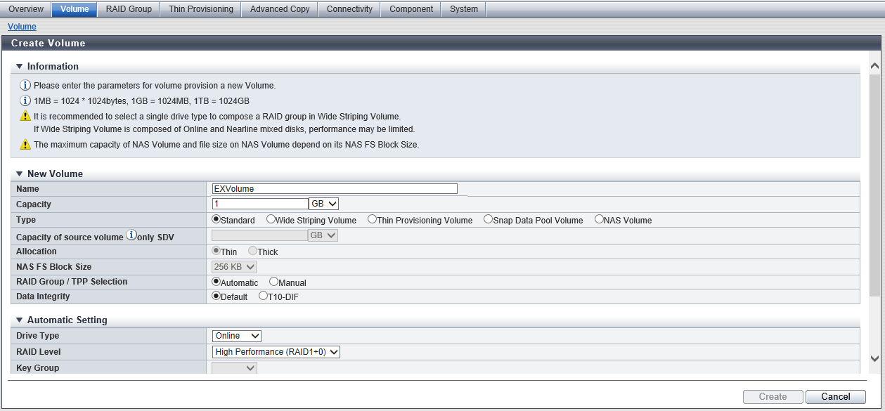The height and width of the screenshot is (411, 885).
Task: Follow the Volume breadcrumb link
Action: (x=22, y=27)
